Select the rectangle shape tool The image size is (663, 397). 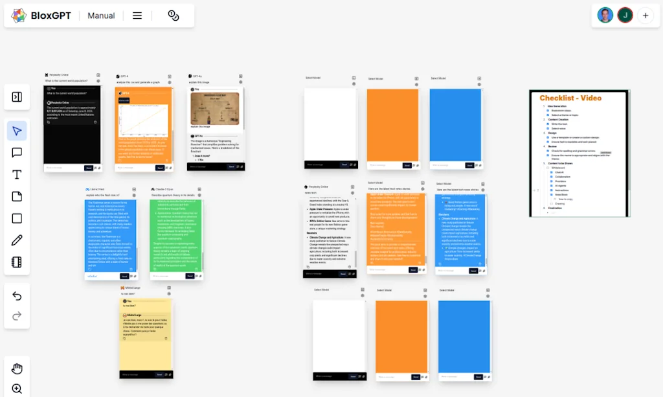[x=17, y=218]
